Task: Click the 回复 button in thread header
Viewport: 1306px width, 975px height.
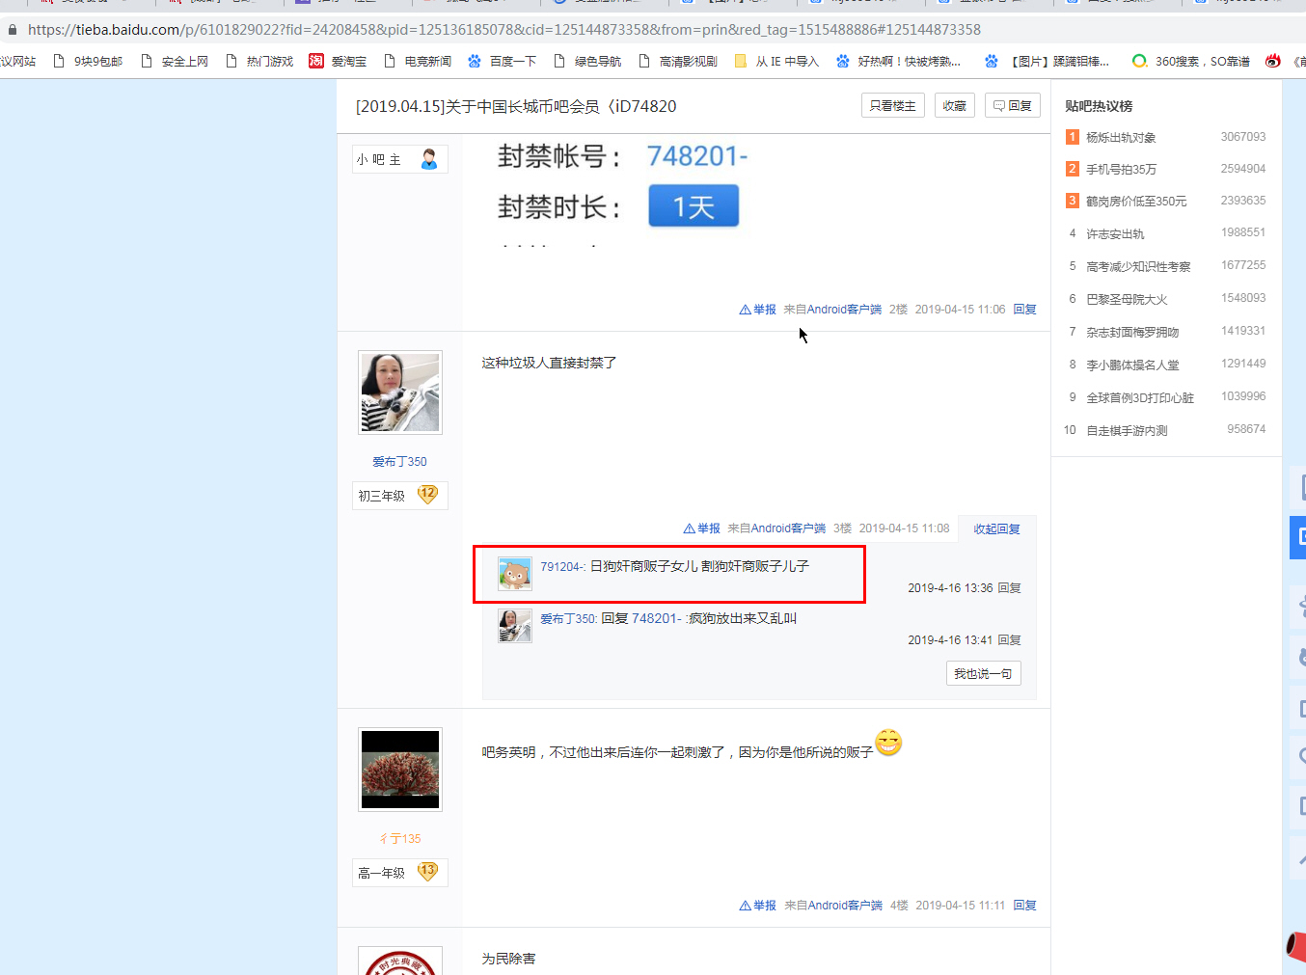Action: [x=1012, y=106]
